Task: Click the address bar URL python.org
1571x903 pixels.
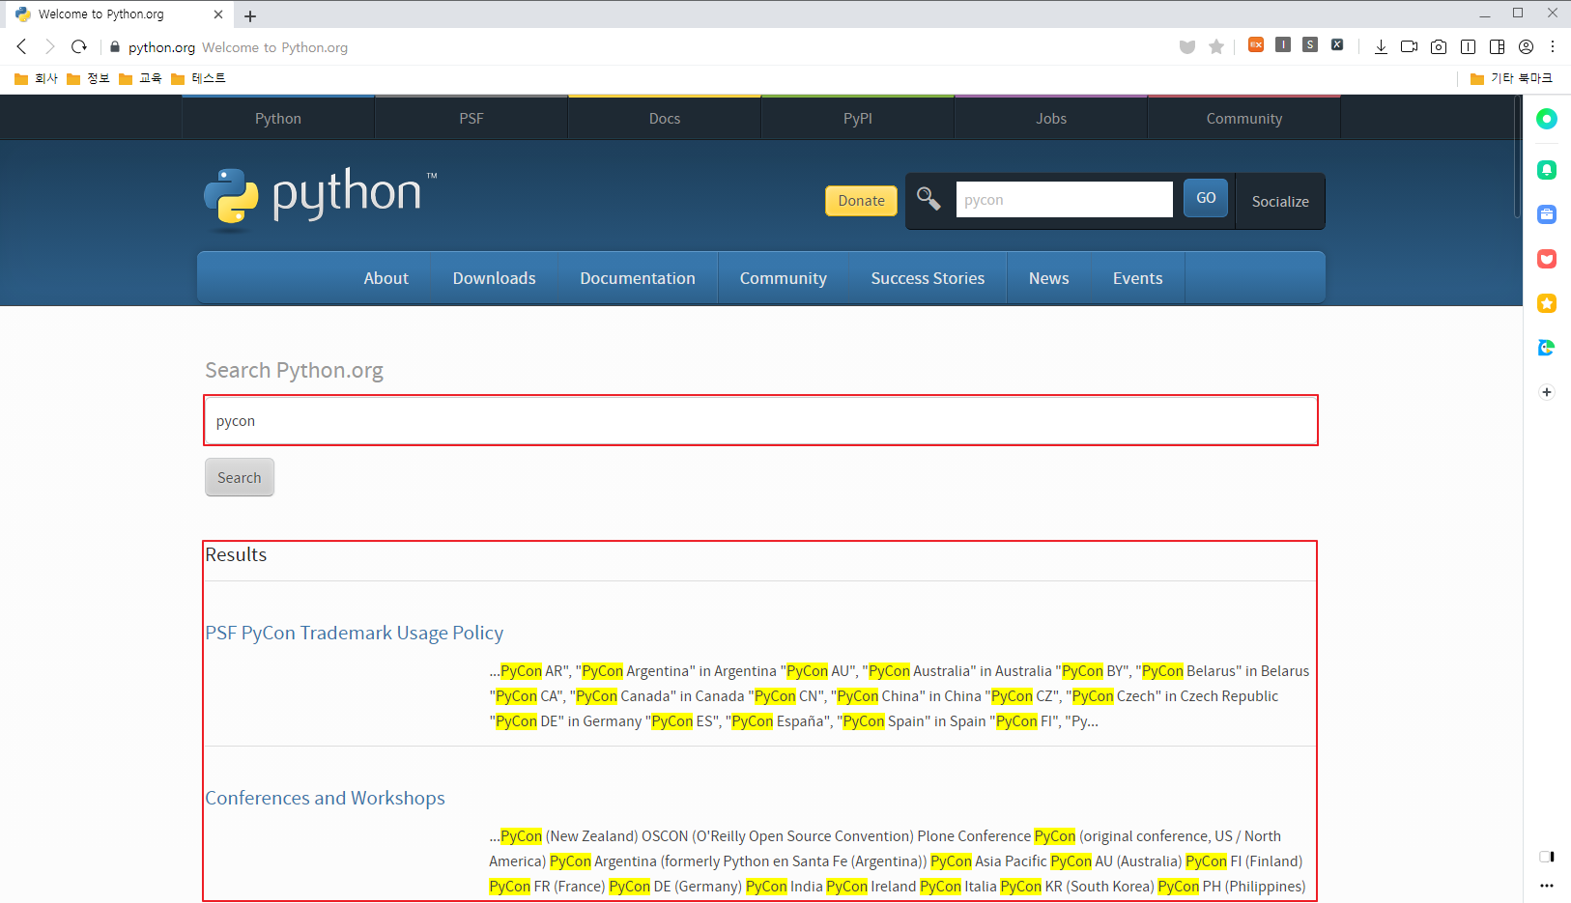Action: tap(161, 47)
